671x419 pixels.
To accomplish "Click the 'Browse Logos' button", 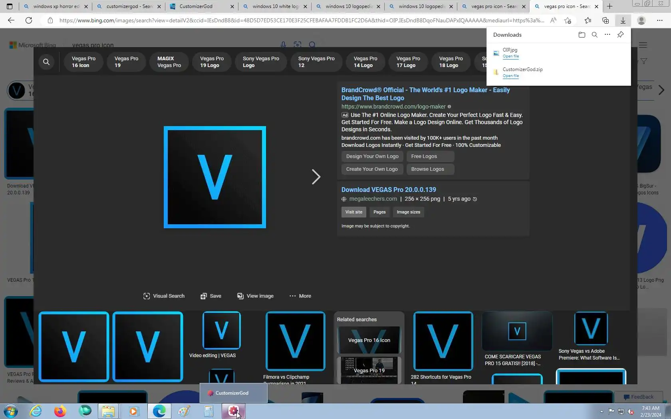I will tap(431, 169).
